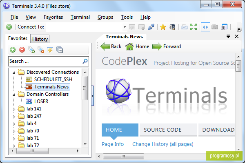Image resolution: width=245 pixels, height=163 pixels.
Task: Select the LOSER RDP connection
Action: click(41, 101)
